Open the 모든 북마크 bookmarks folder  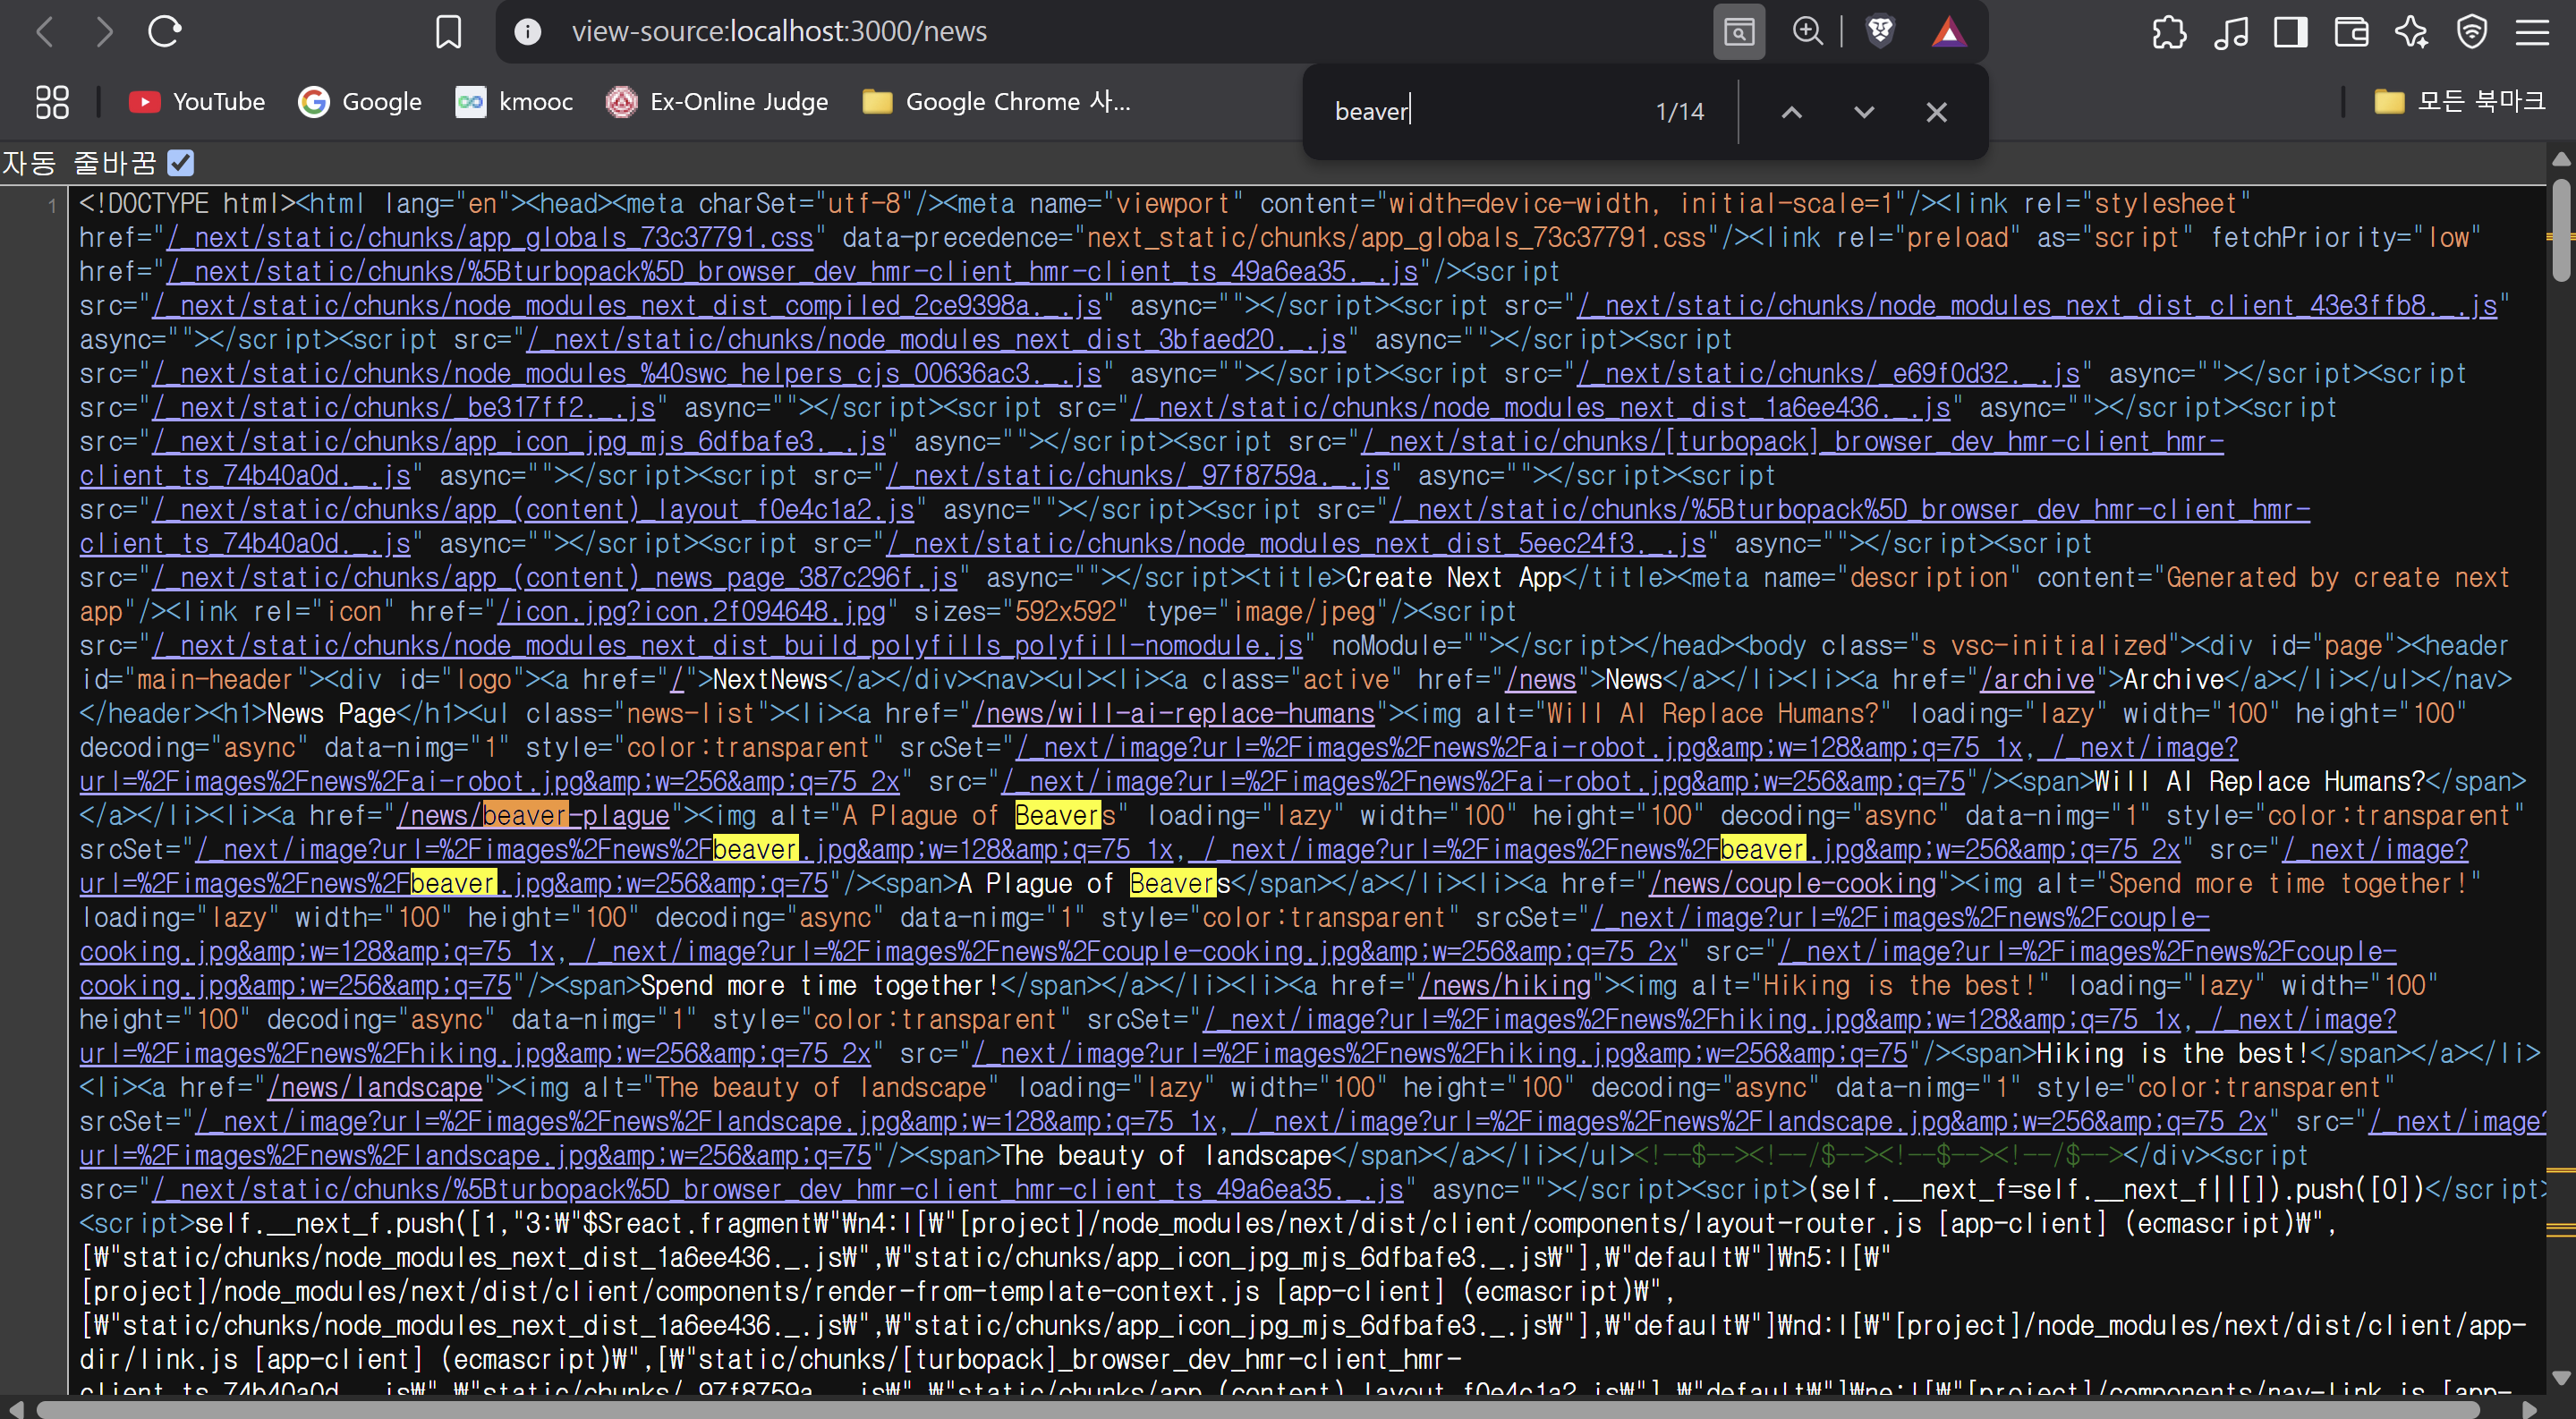click(2460, 101)
